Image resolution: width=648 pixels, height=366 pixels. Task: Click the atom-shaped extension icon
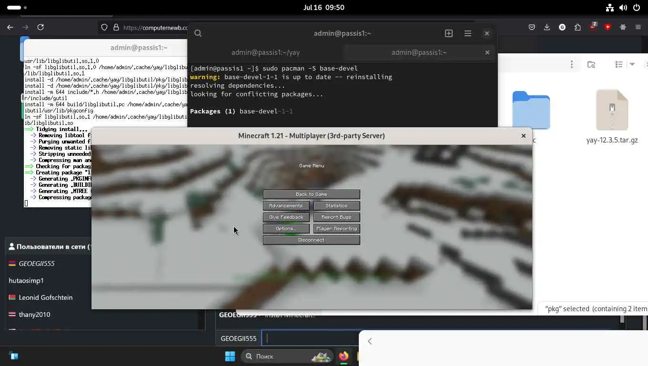click(x=623, y=27)
